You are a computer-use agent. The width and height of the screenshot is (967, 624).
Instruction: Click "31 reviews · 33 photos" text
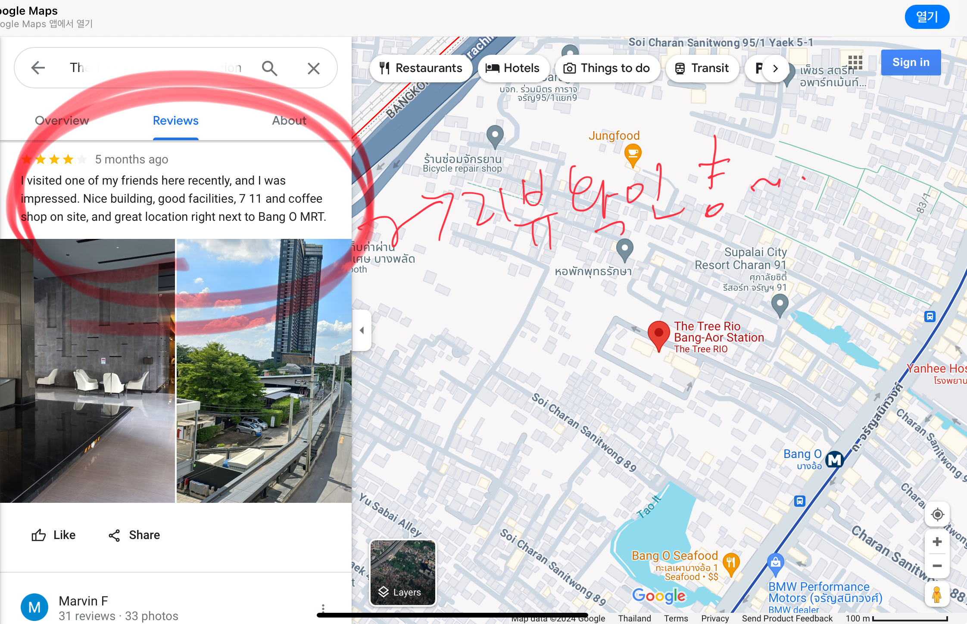pyautogui.click(x=119, y=616)
